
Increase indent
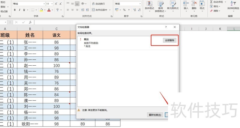pyautogui.click(x=87, y=10)
